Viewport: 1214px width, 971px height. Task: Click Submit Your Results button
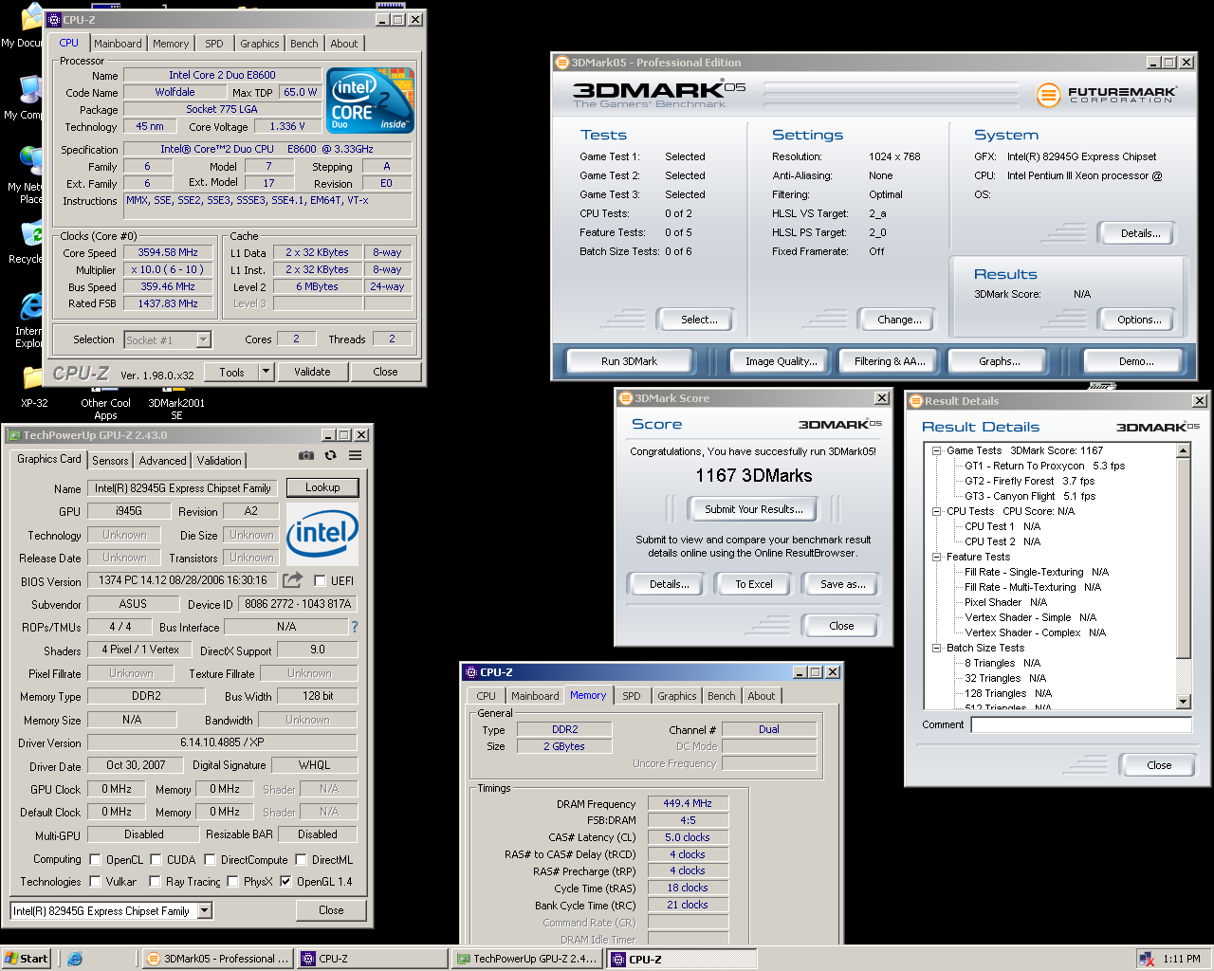coord(754,509)
